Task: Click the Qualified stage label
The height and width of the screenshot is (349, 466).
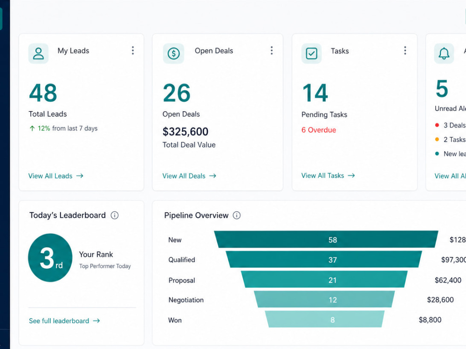Action: tap(182, 260)
